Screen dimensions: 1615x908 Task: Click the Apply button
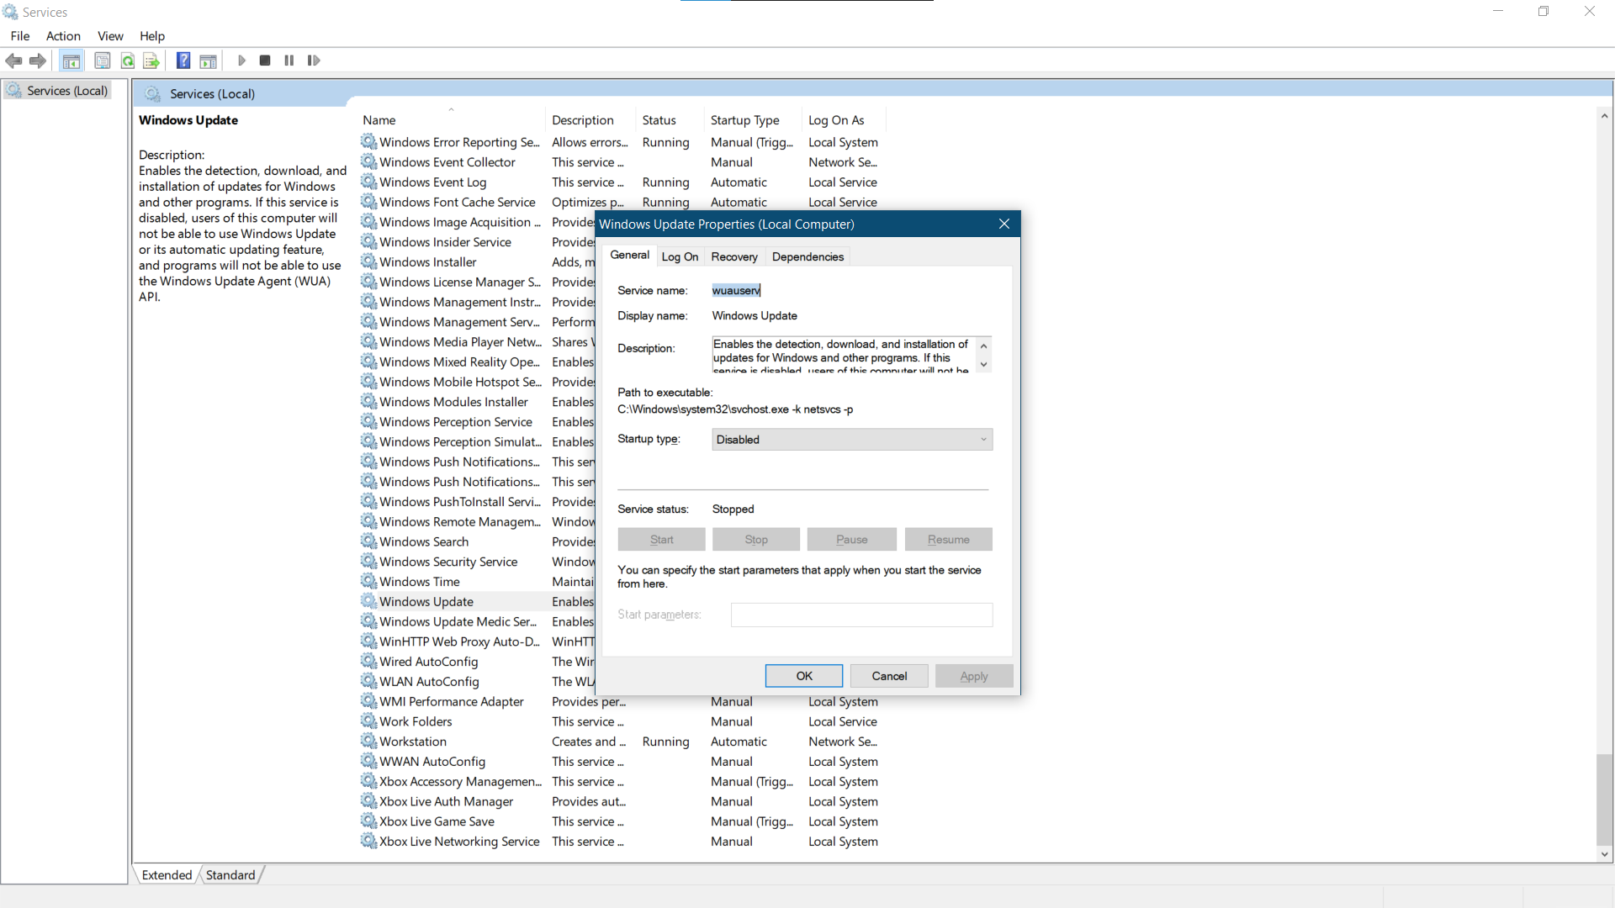974,676
